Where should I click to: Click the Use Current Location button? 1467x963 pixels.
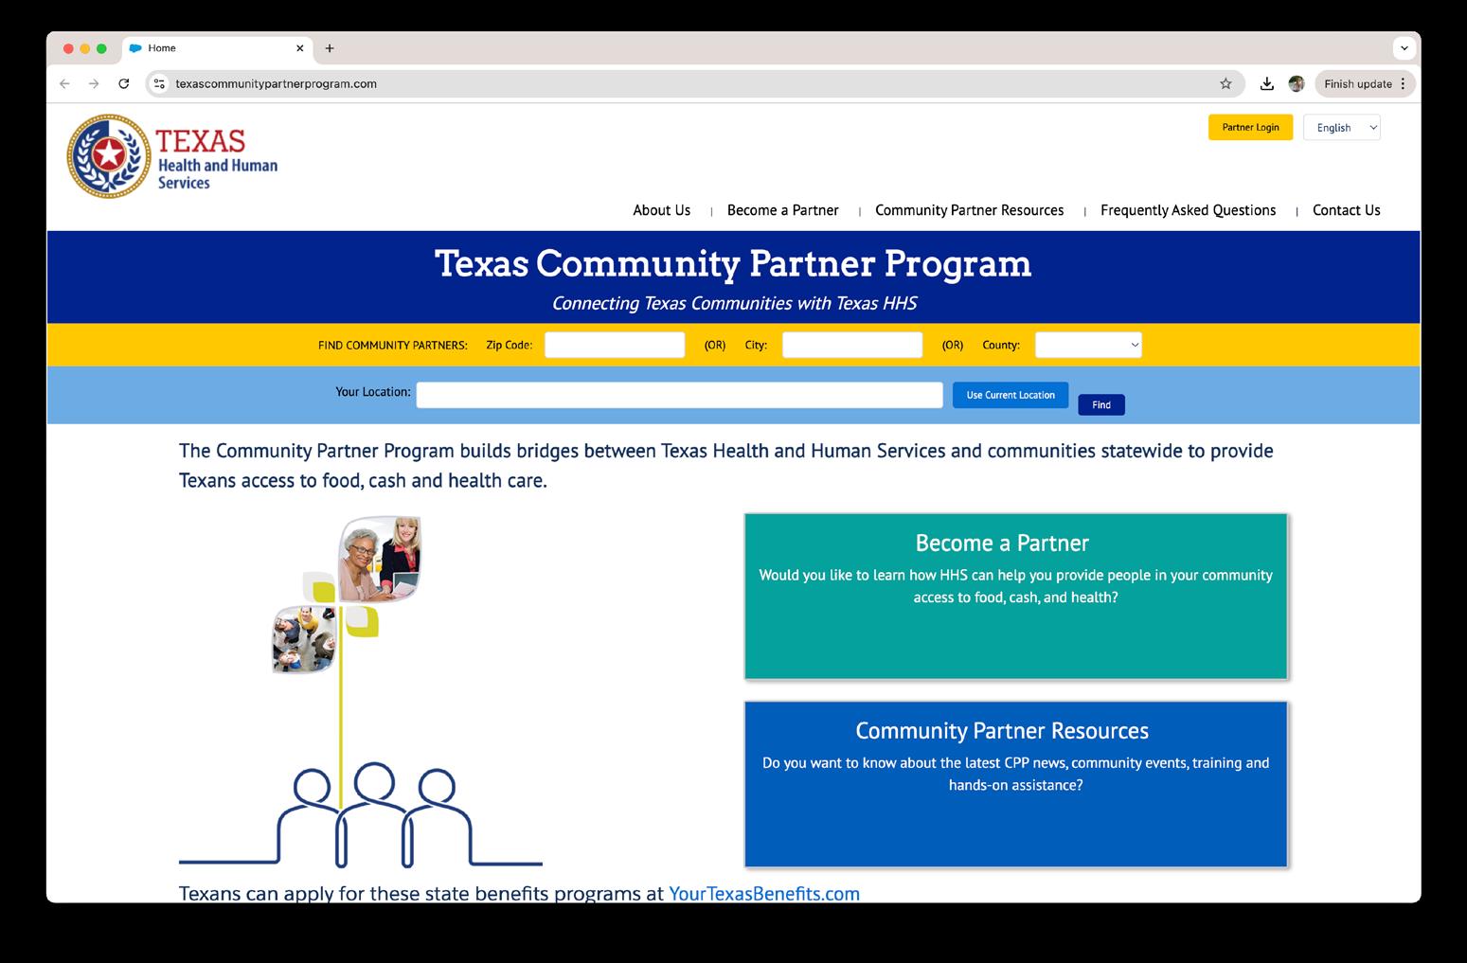coord(1011,395)
